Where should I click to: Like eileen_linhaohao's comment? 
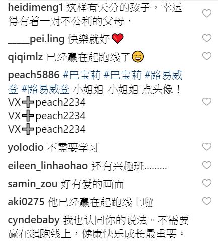[x=207, y=165]
